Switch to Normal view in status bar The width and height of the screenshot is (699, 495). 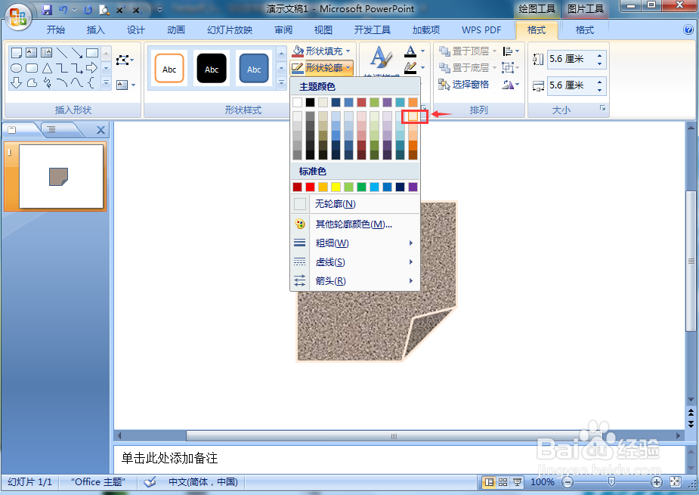[490, 482]
